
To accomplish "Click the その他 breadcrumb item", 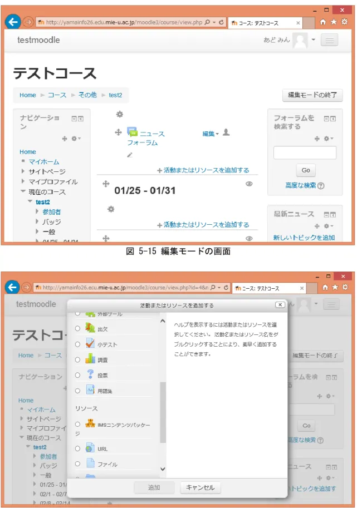I will coord(87,95).
